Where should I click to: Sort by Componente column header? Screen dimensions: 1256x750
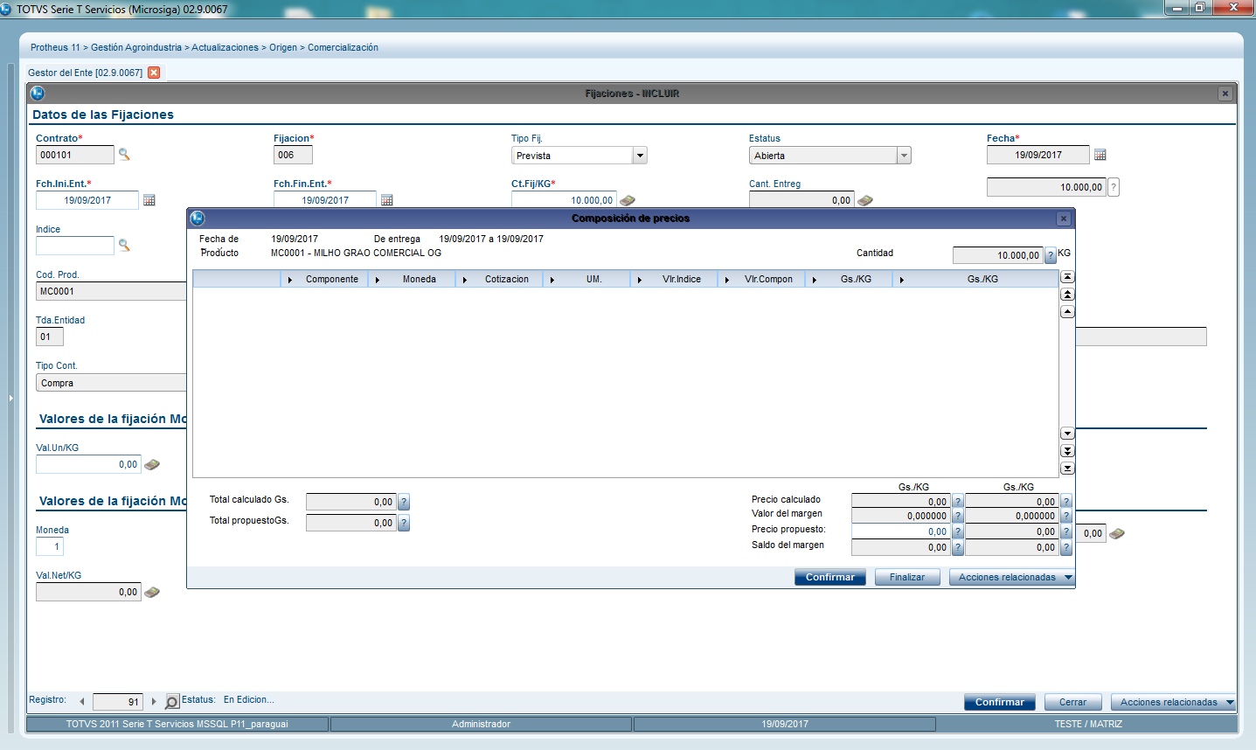331,280
